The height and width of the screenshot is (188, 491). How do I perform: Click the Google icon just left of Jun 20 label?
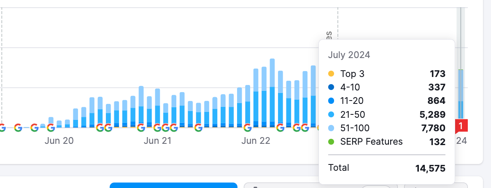[x=51, y=127]
